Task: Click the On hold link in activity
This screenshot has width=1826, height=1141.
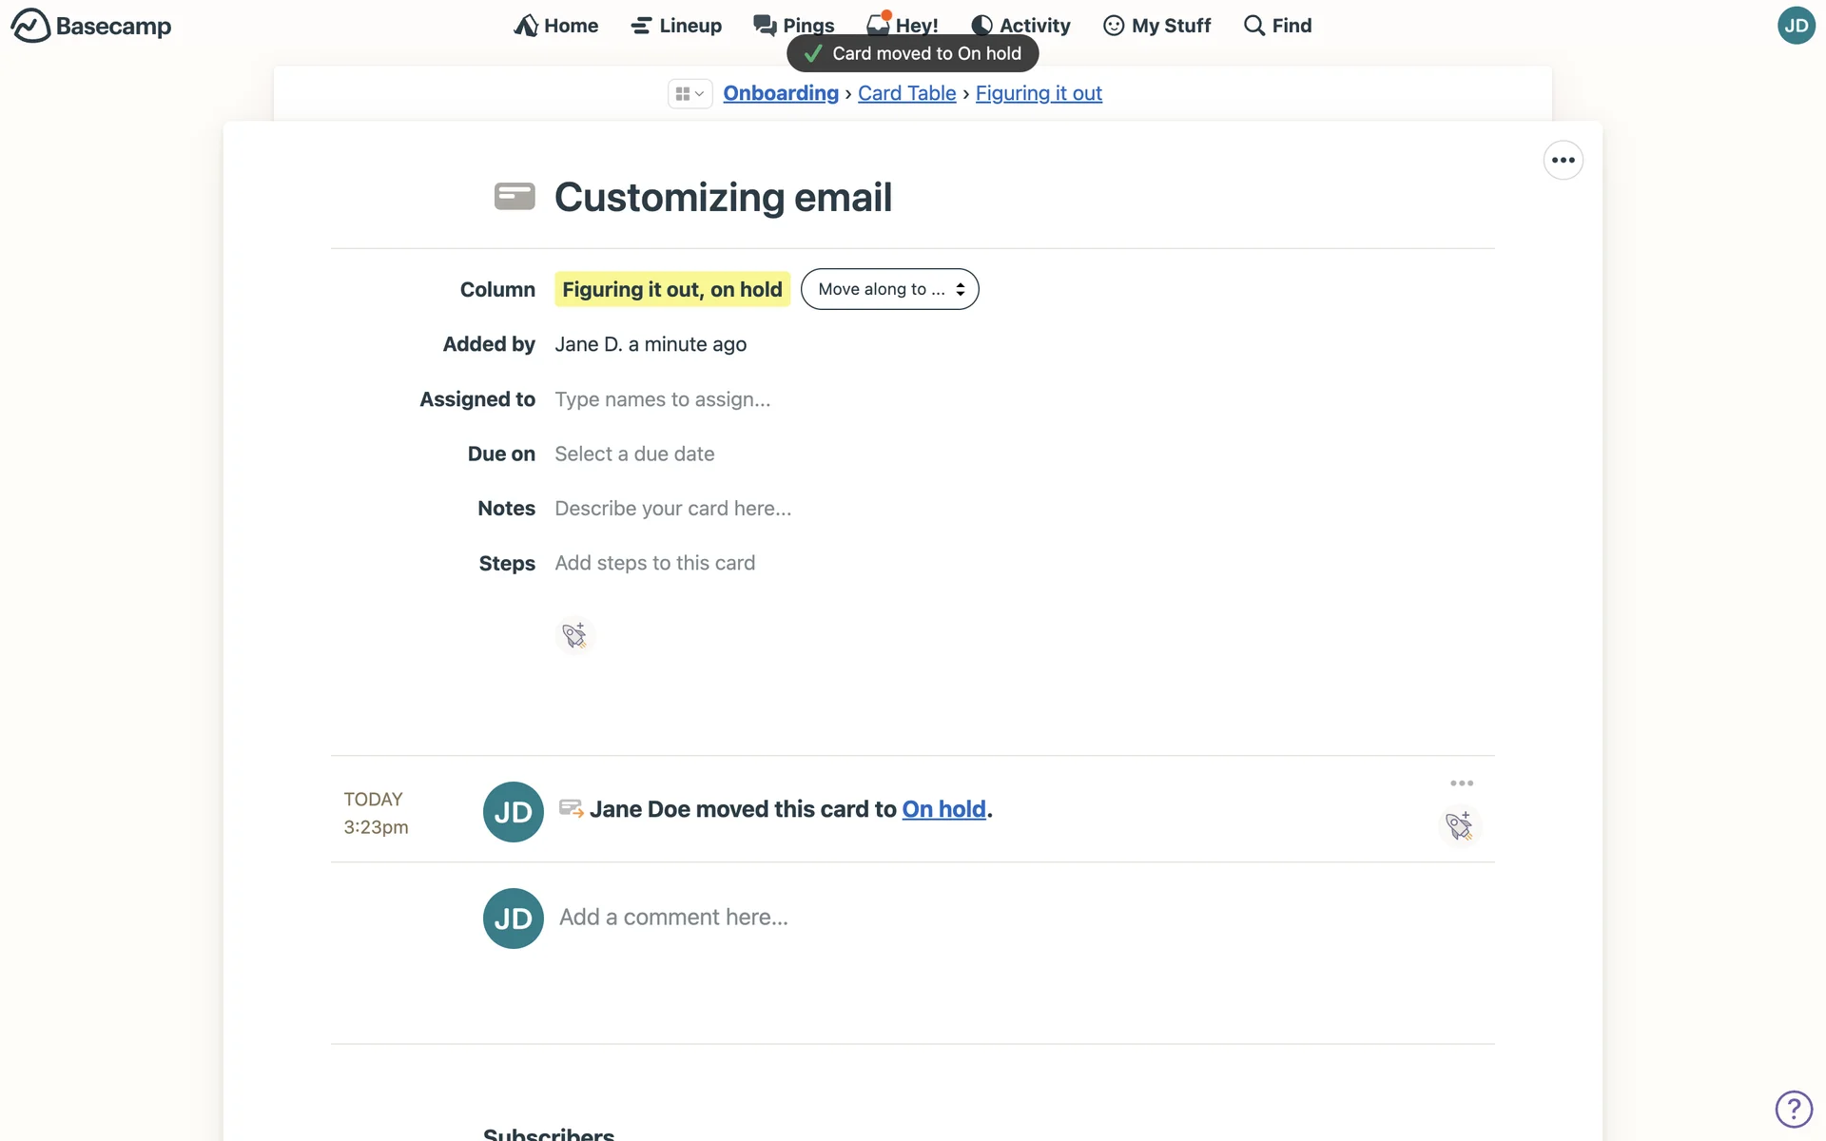Action: pos(943,809)
